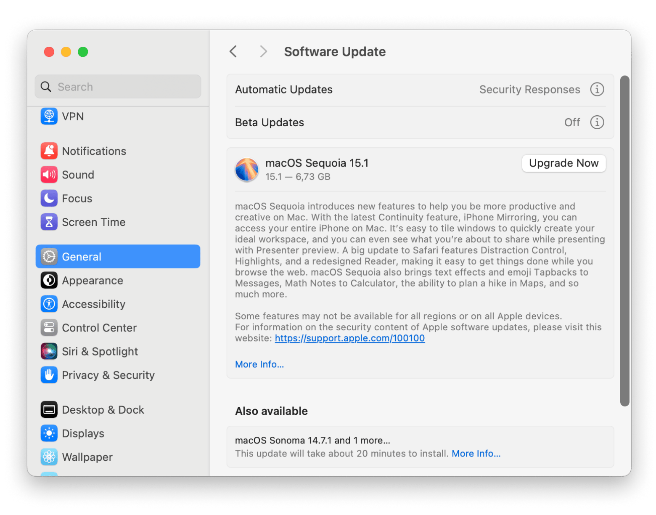Open Privacy & Security settings
This screenshot has height=515, width=656.
[x=118, y=375]
